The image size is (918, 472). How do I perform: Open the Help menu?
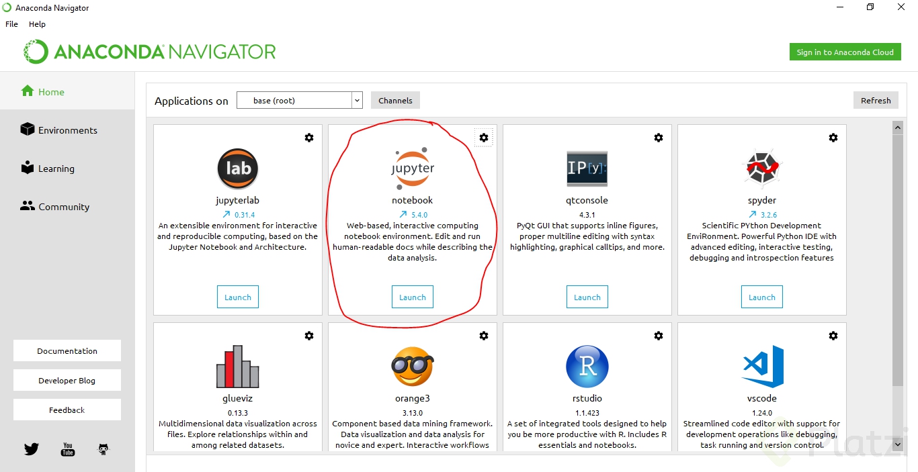[x=37, y=23]
